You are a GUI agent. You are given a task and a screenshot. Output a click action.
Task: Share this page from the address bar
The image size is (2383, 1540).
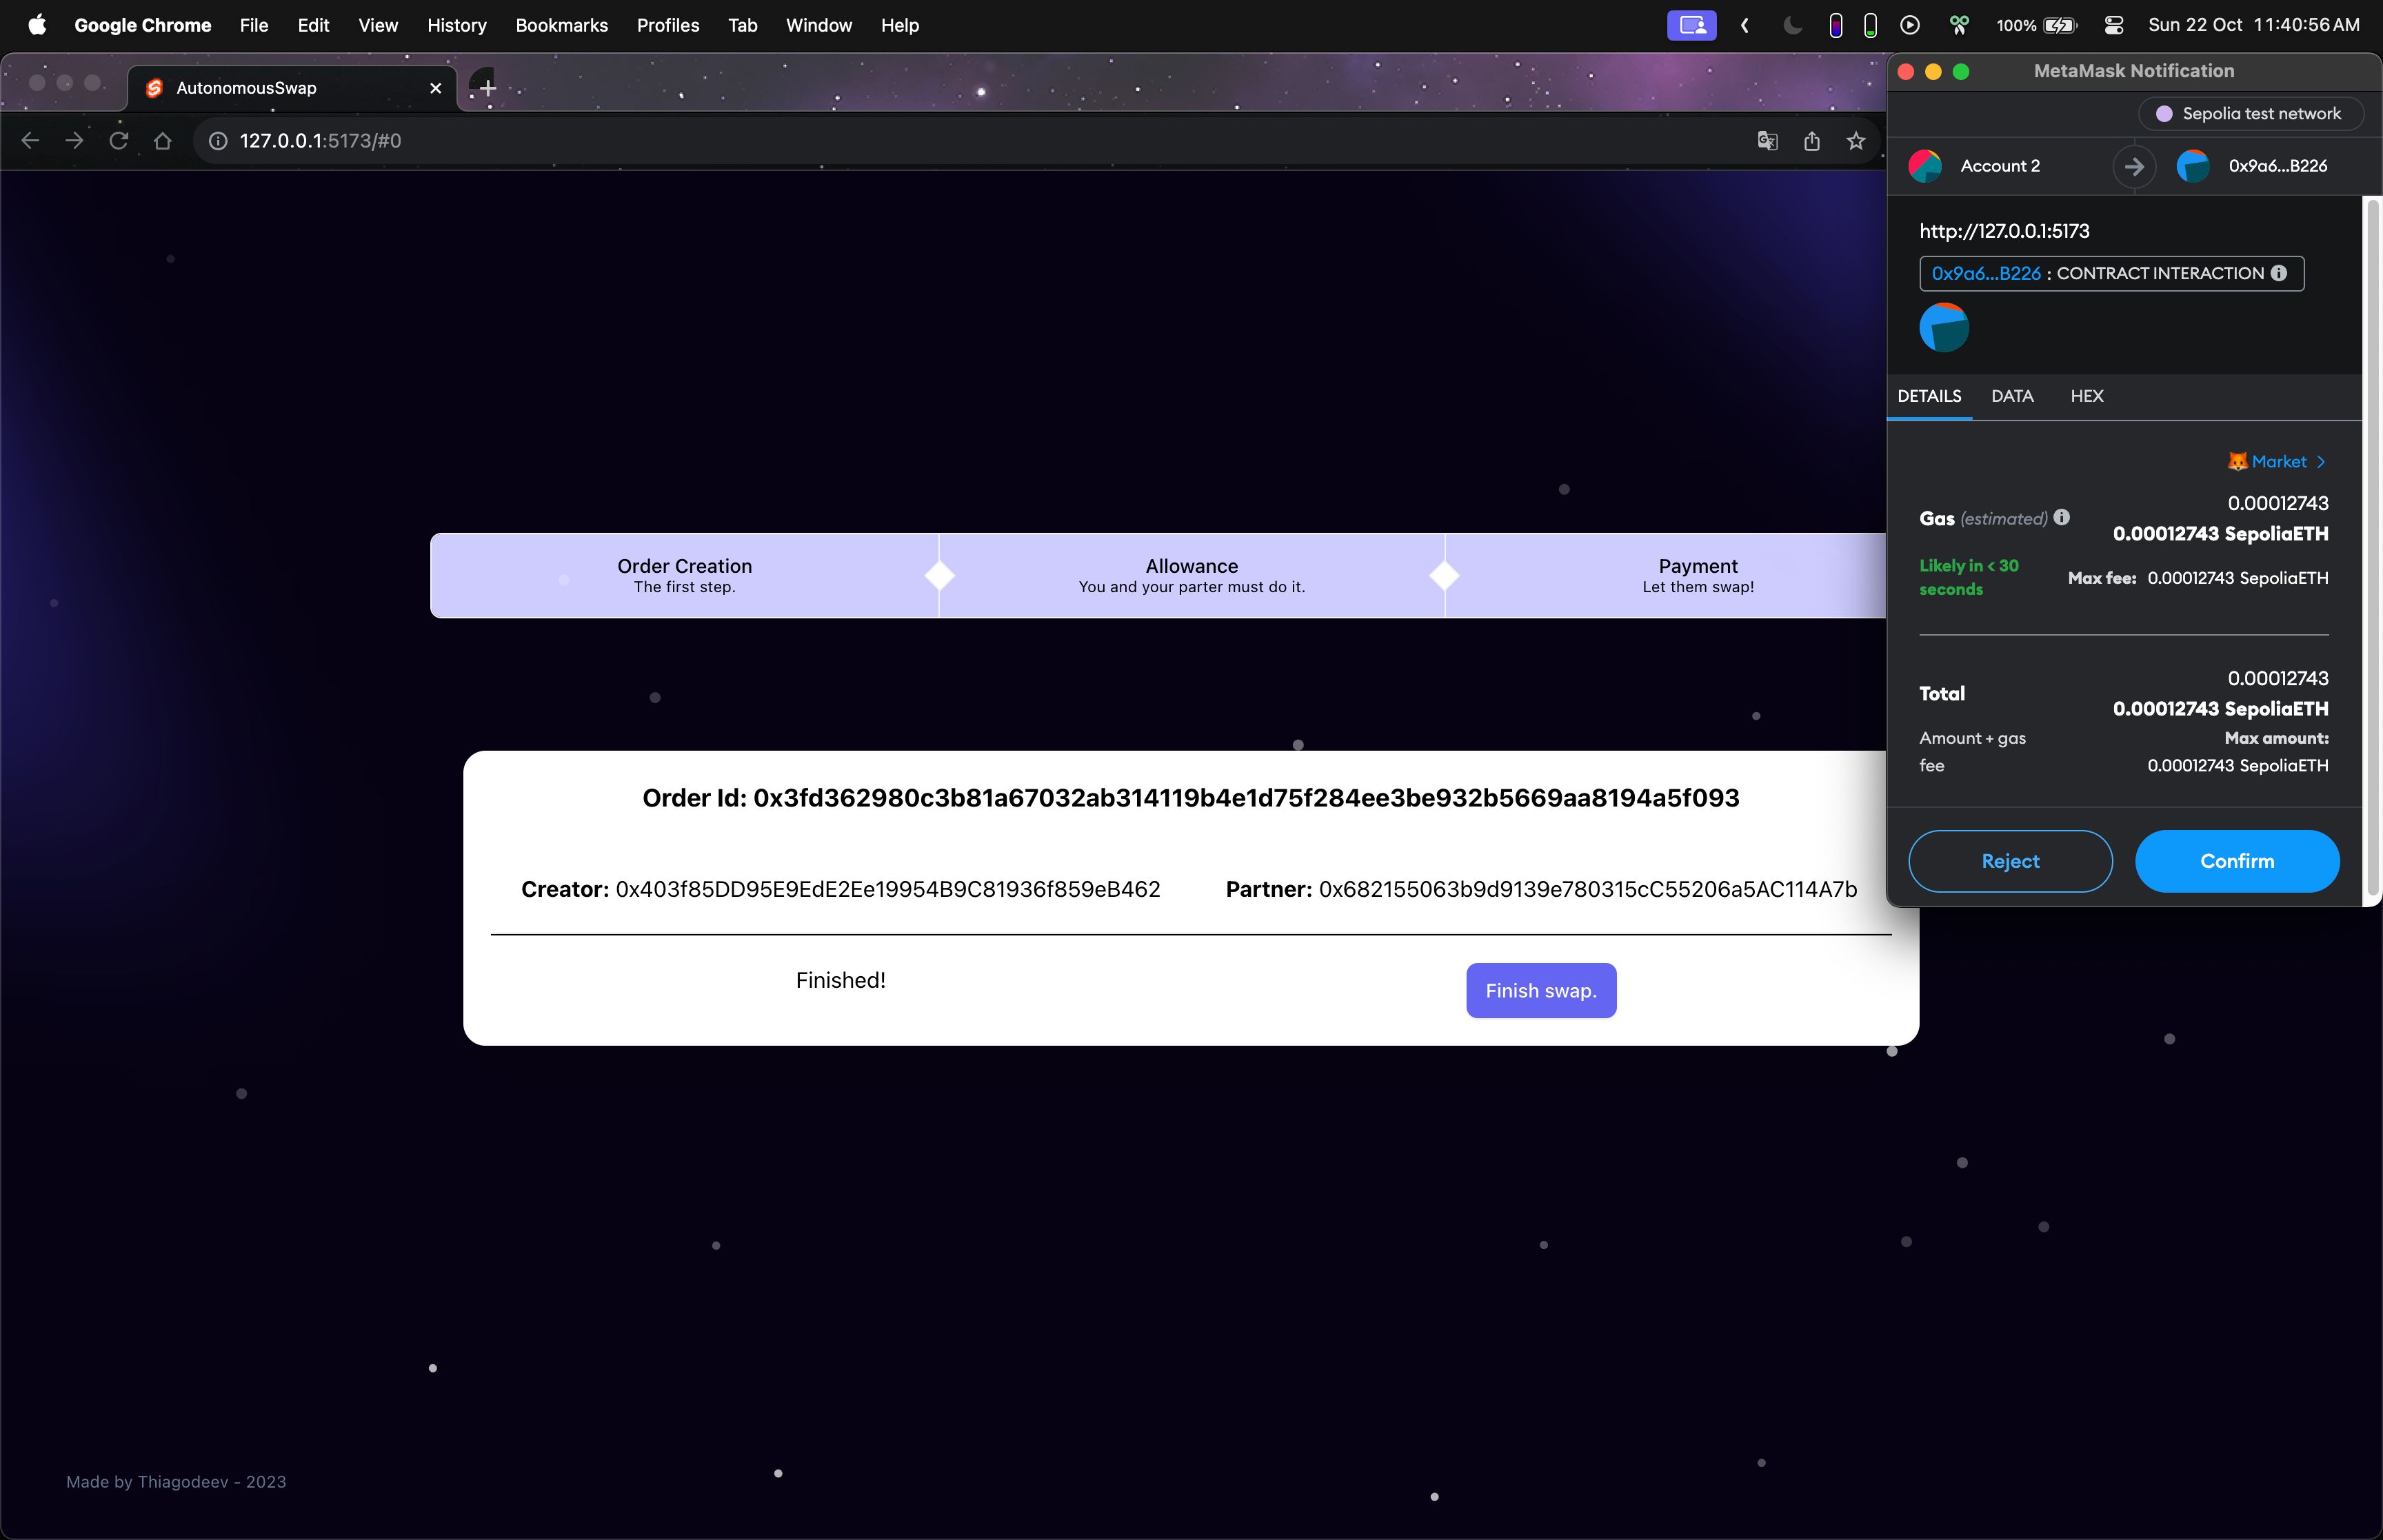click(1812, 141)
